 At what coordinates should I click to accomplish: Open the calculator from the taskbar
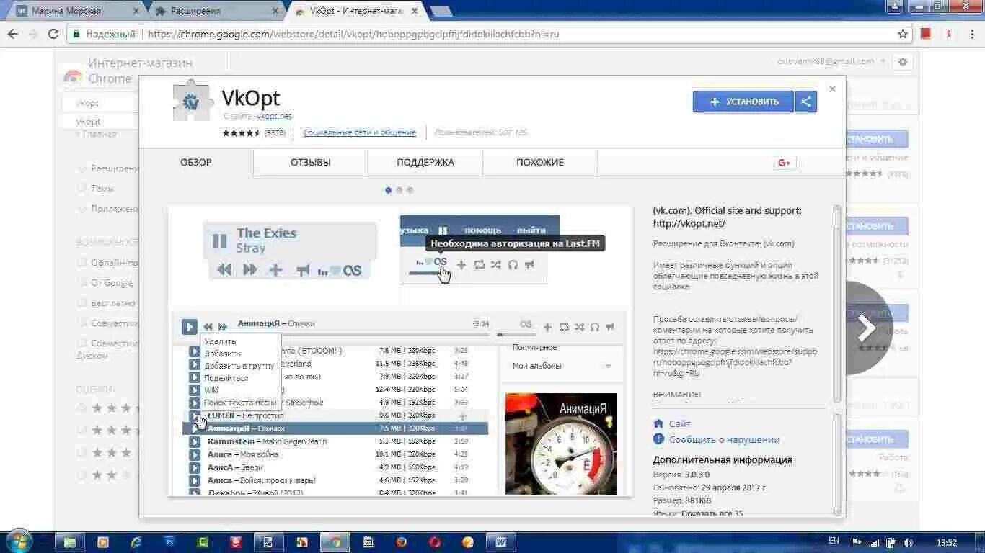pyautogui.click(x=368, y=541)
